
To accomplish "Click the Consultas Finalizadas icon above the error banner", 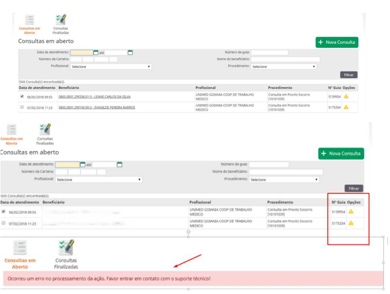I will 66,254.
